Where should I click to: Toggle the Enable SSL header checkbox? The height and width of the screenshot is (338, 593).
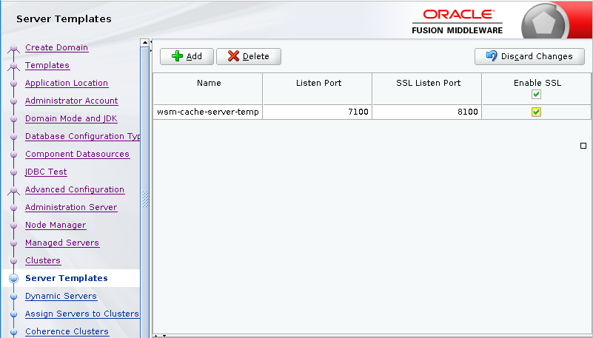coord(537,94)
